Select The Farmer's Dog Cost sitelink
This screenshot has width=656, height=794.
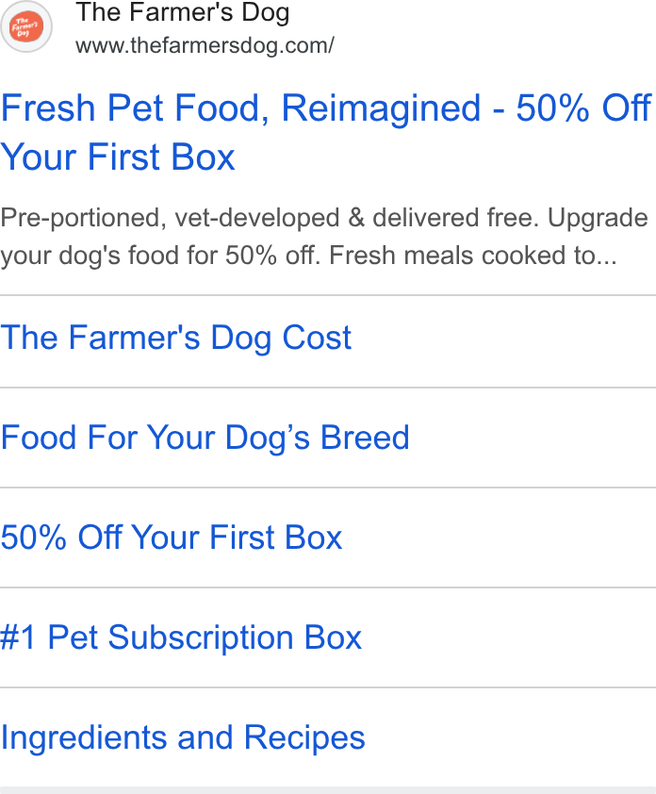tap(175, 338)
